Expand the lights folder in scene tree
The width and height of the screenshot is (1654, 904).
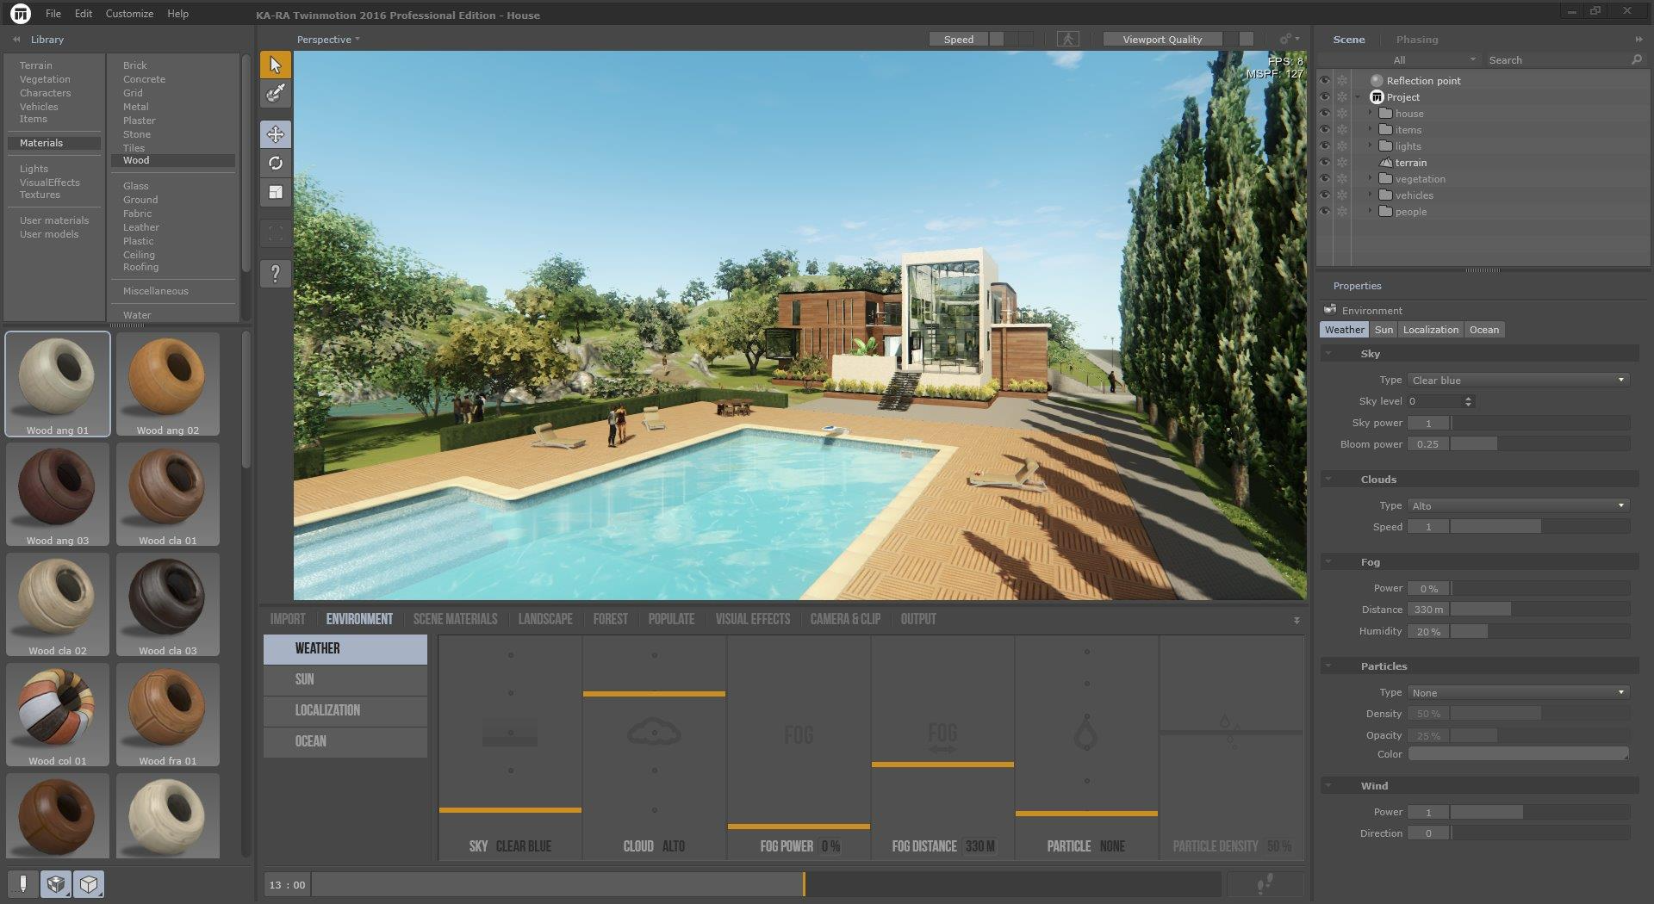1370,146
